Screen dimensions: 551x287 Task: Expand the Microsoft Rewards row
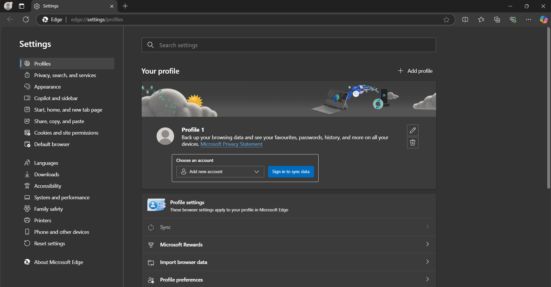pos(288,244)
